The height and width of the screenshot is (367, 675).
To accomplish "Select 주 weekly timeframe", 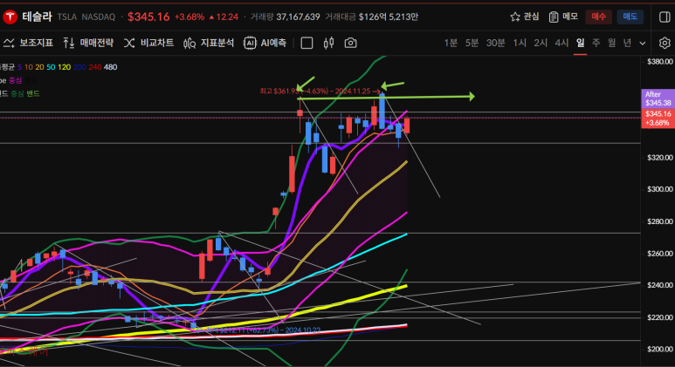I will click(596, 43).
